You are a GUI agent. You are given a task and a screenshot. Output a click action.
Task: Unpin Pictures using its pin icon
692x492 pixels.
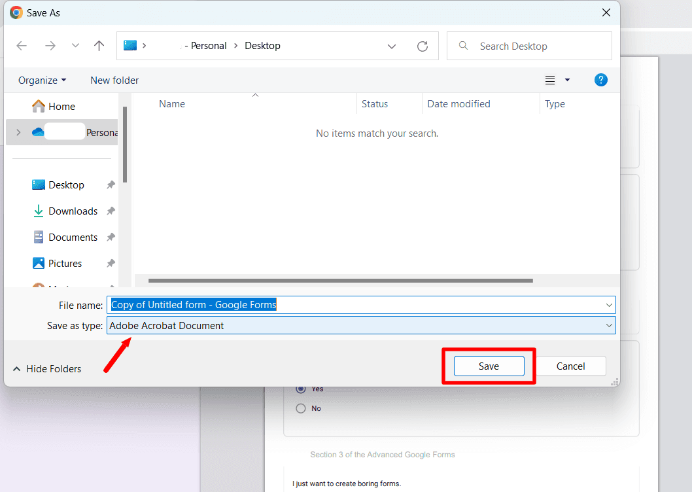point(111,264)
